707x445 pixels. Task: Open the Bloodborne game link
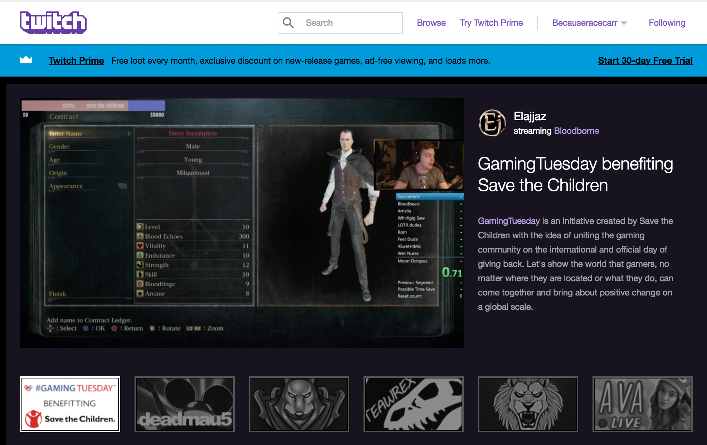tap(576, 131)
